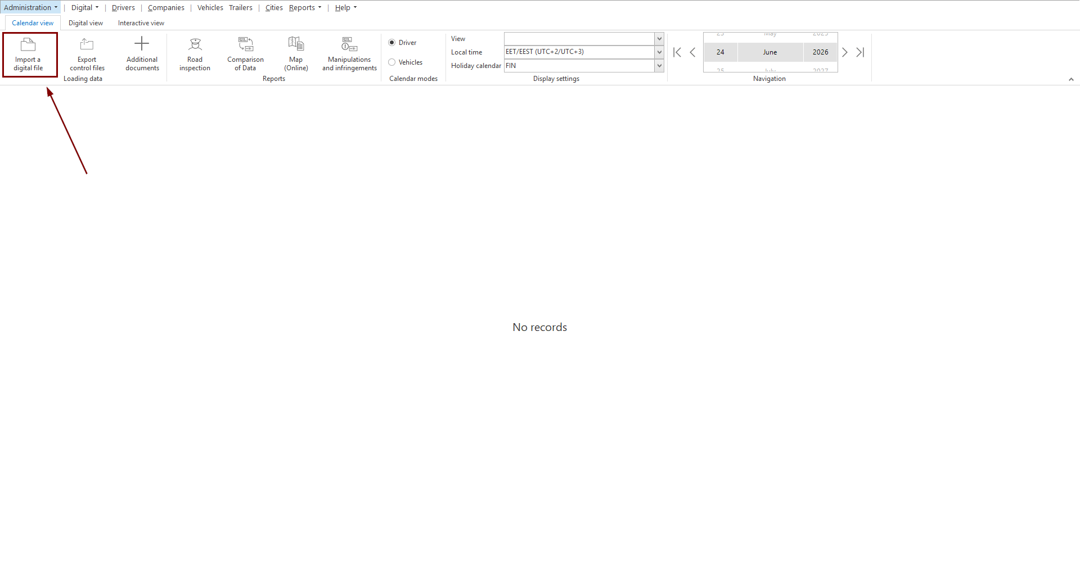
Task: Expand the Local time dropdown
Action: pyautogui.click(x=659, y=52)
